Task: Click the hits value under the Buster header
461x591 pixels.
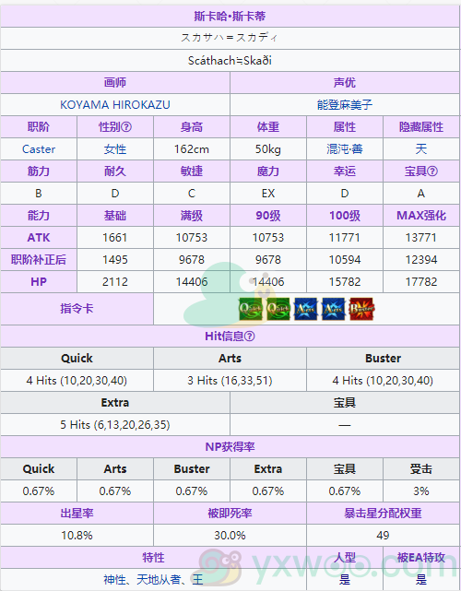Action: point(383,381)
